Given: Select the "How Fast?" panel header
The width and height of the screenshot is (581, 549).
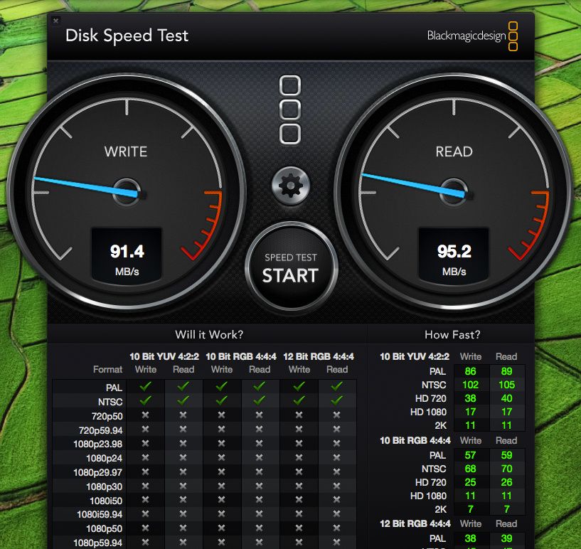Looking at the screenshot, I should (452, 334).
